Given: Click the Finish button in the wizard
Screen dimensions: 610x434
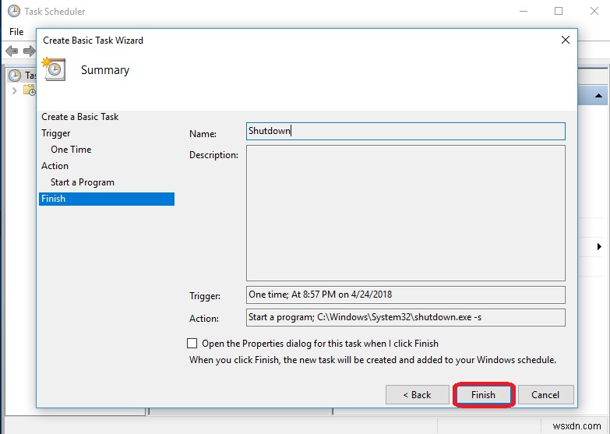Looking at the screenshot, I should 483,395.
